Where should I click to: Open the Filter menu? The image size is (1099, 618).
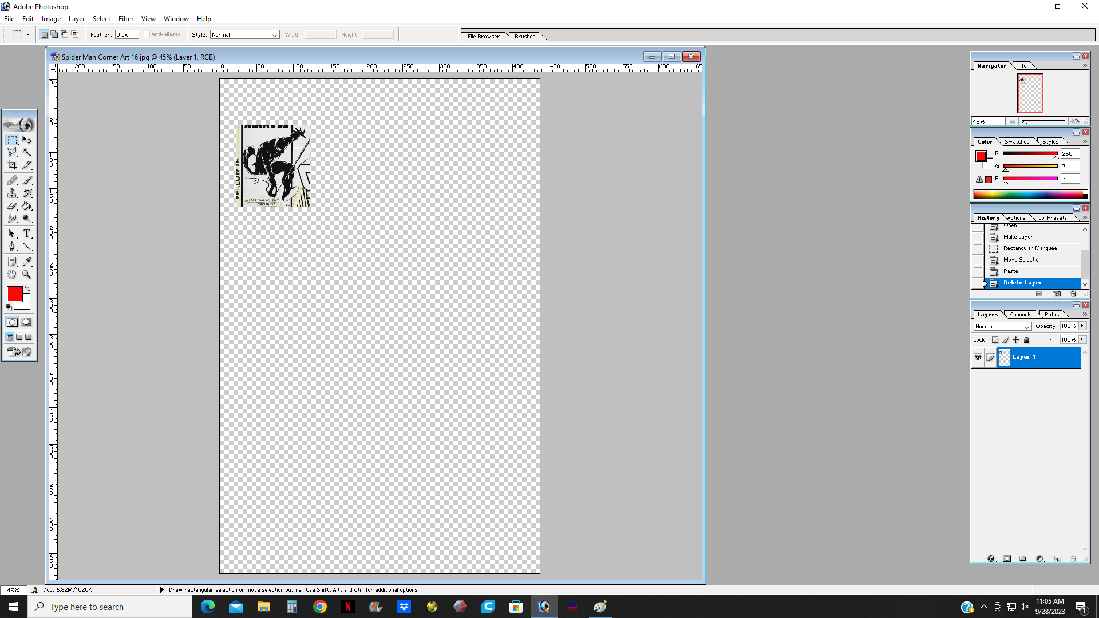pos(125,19)
